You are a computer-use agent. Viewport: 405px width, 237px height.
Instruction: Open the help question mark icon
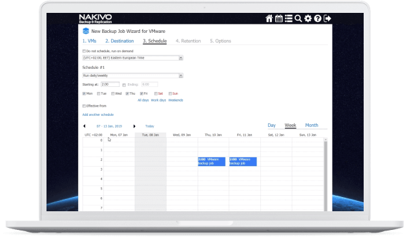point(318,19)
